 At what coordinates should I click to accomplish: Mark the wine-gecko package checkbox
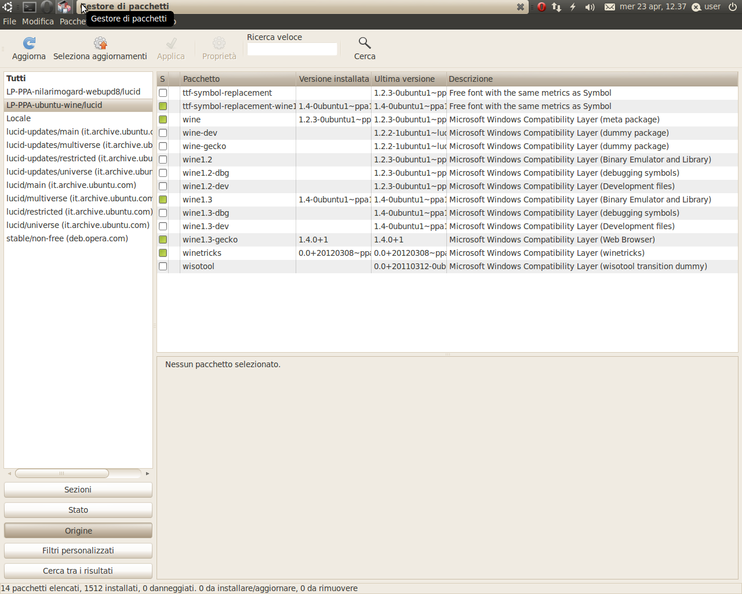(163, 146)
